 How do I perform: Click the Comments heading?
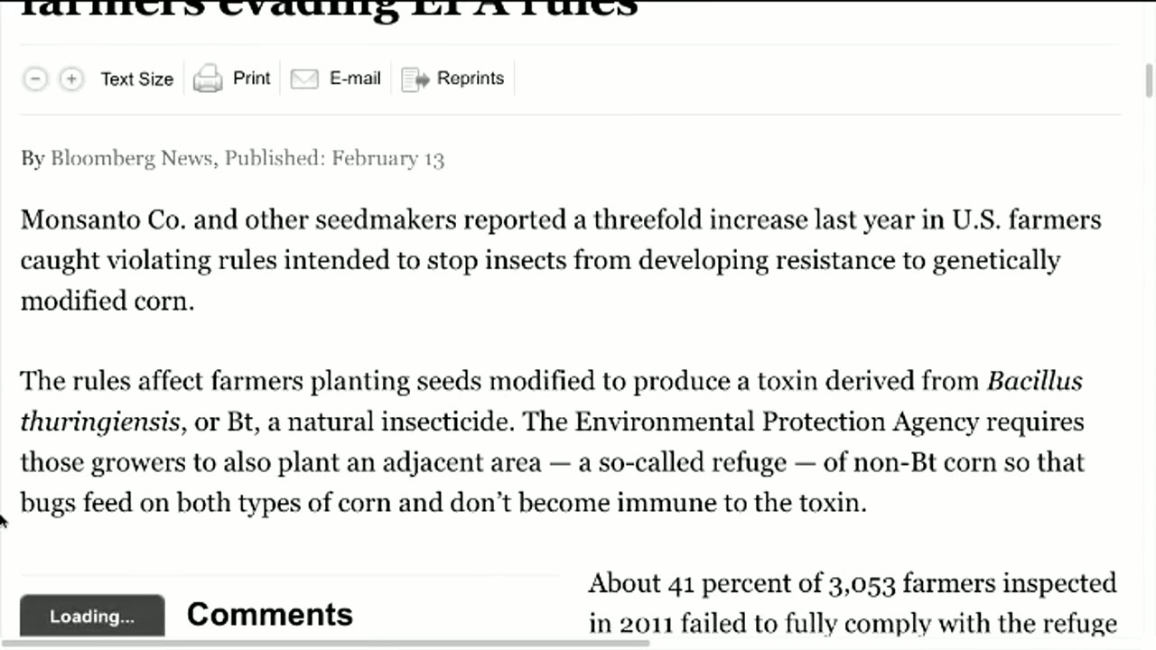point(269,615)
